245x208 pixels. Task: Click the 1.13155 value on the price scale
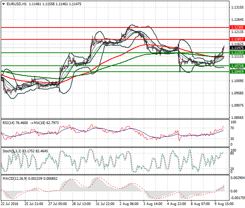point(236,7)
